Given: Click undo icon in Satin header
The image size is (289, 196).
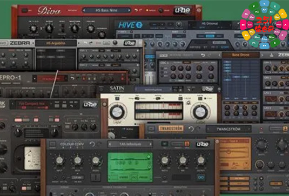Looking at the screenshot, I should (189, 89).
